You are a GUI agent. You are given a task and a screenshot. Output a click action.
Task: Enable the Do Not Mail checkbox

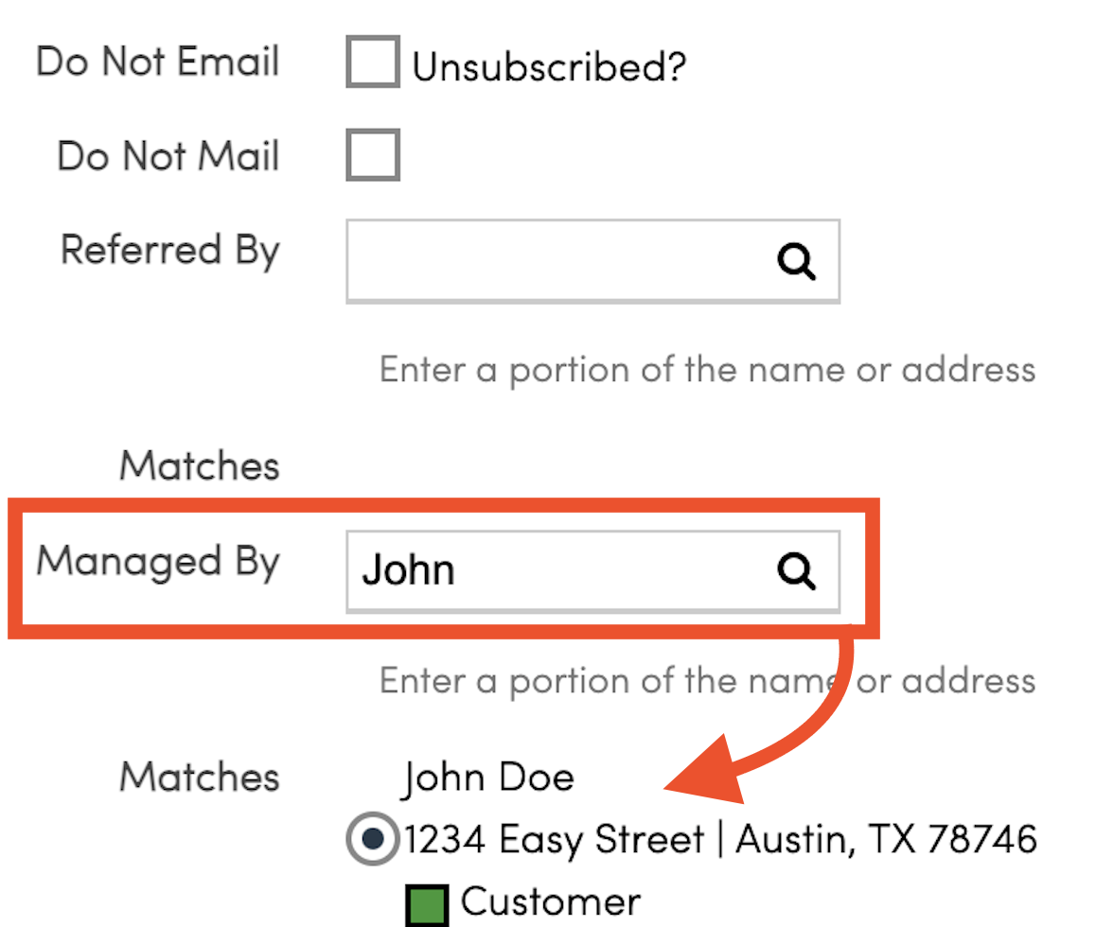373,154
